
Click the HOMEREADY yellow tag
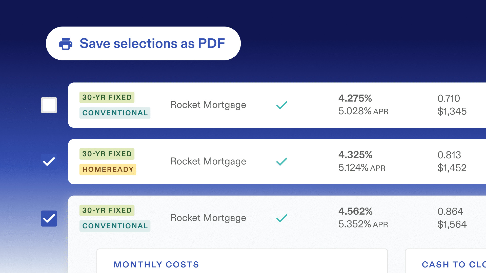tap(108, 169)
